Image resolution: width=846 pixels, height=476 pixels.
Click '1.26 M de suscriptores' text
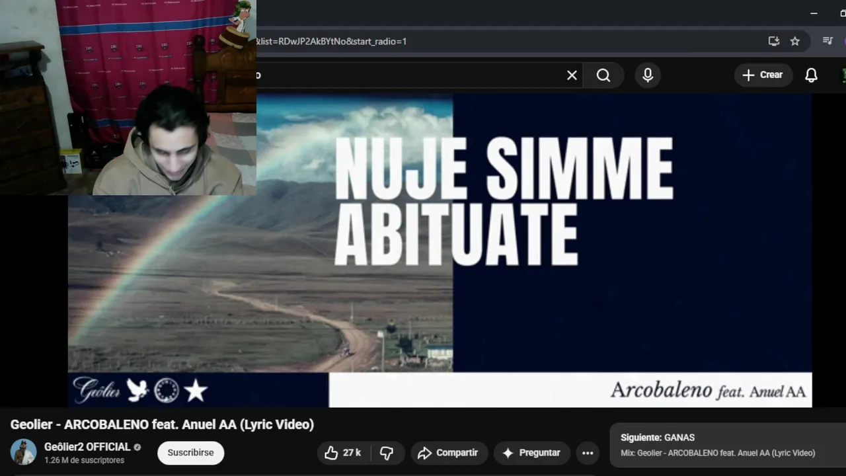click(x=84, y=460)
